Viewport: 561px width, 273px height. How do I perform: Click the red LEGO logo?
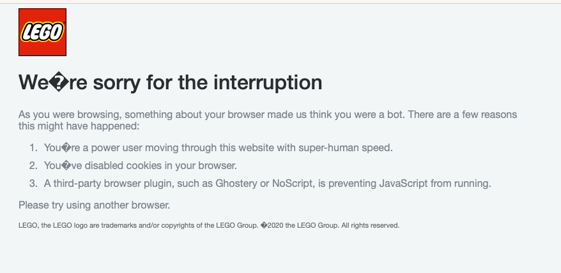tap(43, 32)
